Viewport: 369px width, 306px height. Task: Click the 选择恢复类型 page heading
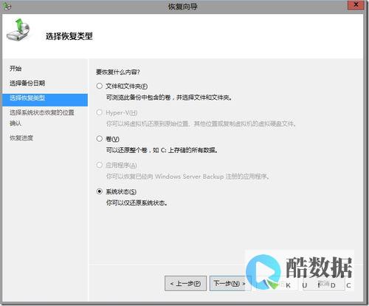[69, 36]
